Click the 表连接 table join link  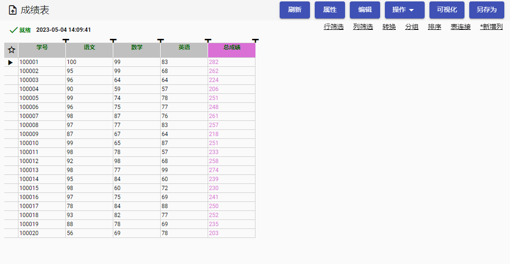point(460,27)
